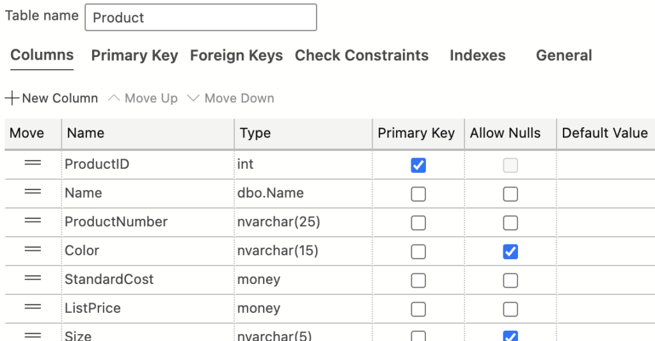This screenshot has height=341, width=655.
Task: Click the move handle of Color row
Action: point(33,250)
